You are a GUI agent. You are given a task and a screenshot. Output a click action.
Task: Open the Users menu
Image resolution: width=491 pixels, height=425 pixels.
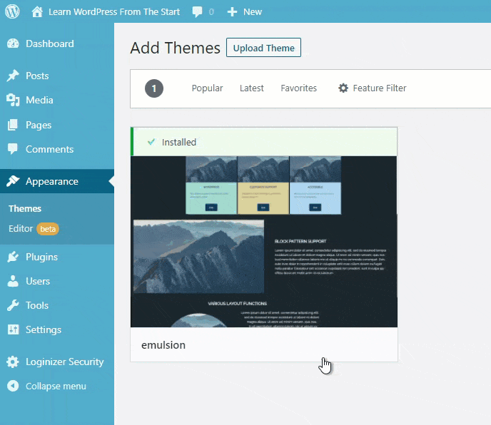coord(57,281)
